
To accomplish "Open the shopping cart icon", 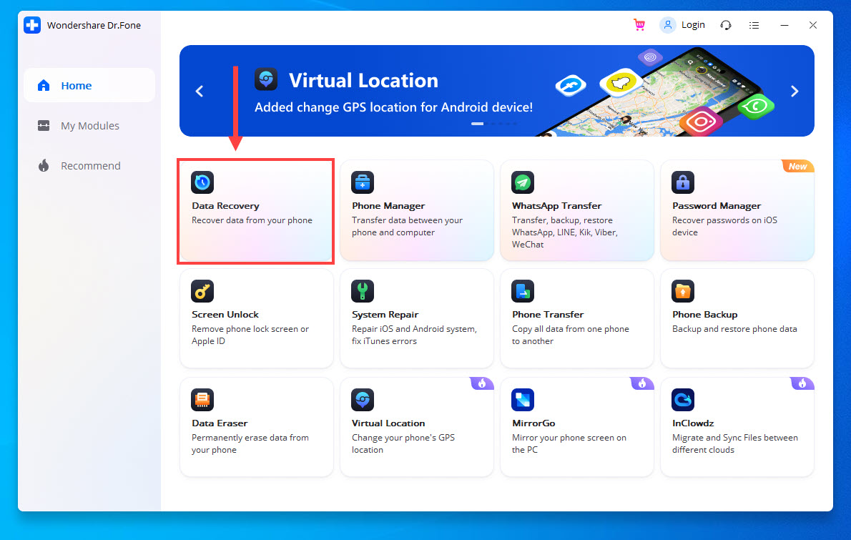I will 639,25.
